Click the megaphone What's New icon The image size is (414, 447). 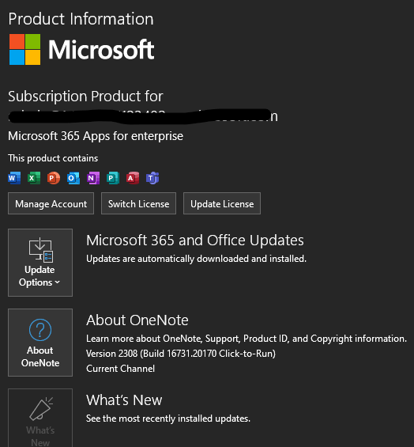coord(41,409)
